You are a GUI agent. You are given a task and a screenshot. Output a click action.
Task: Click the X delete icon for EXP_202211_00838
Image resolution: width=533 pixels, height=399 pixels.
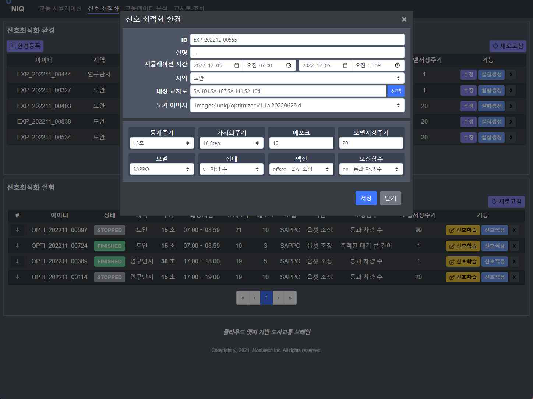click(x=511, y=122)
